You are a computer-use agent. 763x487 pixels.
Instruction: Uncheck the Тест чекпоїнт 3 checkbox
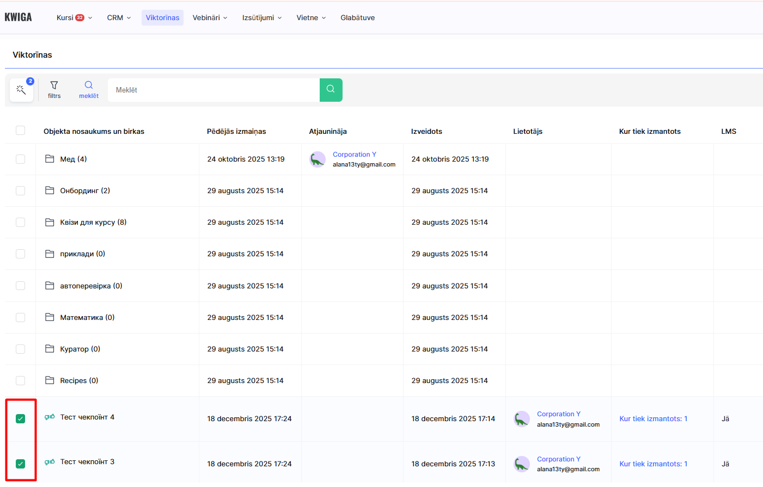[21, 464]
